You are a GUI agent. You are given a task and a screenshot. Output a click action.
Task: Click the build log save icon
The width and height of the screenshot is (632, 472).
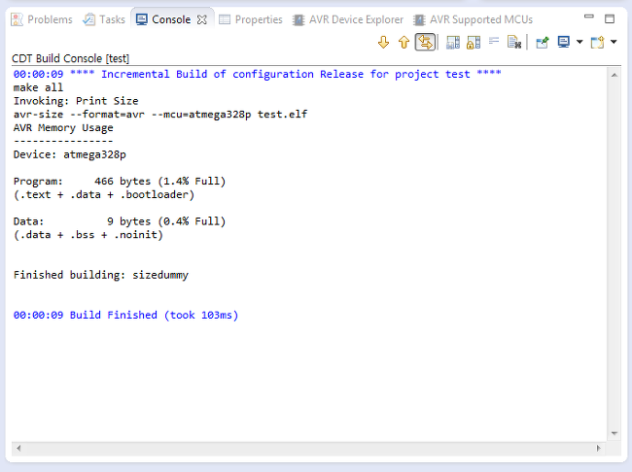point(453,42)
